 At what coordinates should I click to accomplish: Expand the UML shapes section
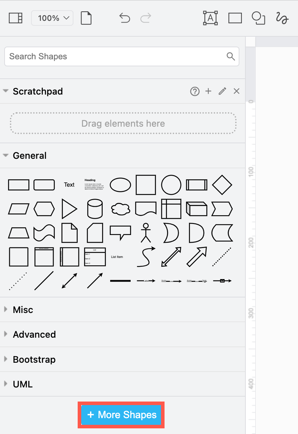(x=23, y=384)
